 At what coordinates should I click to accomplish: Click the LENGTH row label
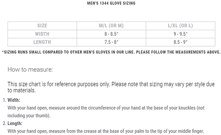pyautogui.click(x=42, y=42)
